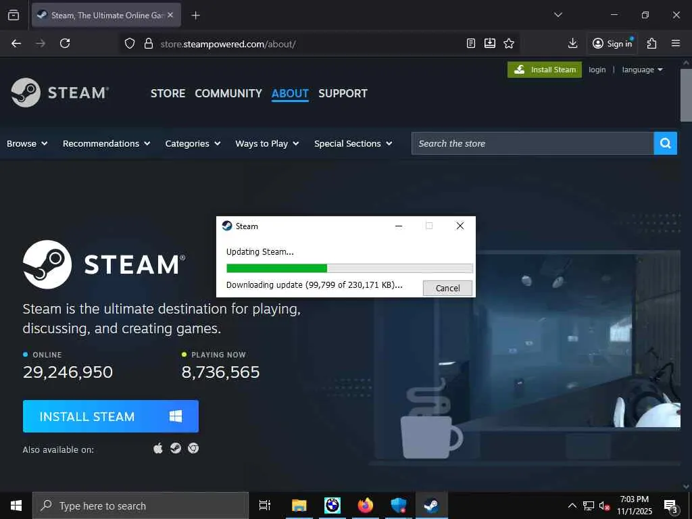Select the Apple macOS platform icon
Image resolution: width=692 pixels, height=519 pixels.
158,449
